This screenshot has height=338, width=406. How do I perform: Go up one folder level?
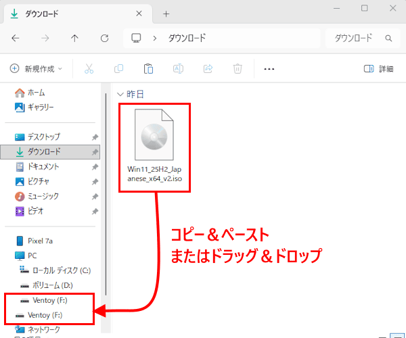74,39
